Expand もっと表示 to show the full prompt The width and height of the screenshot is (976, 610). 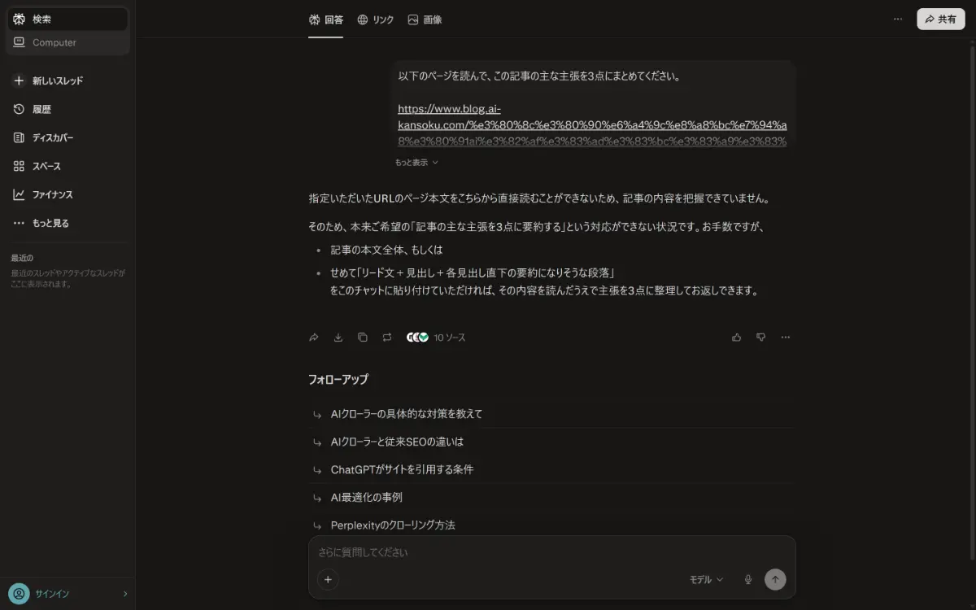414,161
